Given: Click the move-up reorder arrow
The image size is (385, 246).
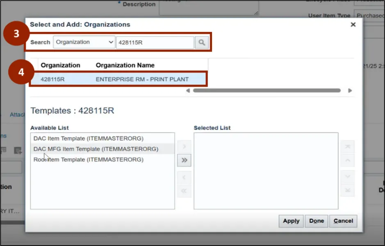Looking at the screenshot, I should point(347,160).
